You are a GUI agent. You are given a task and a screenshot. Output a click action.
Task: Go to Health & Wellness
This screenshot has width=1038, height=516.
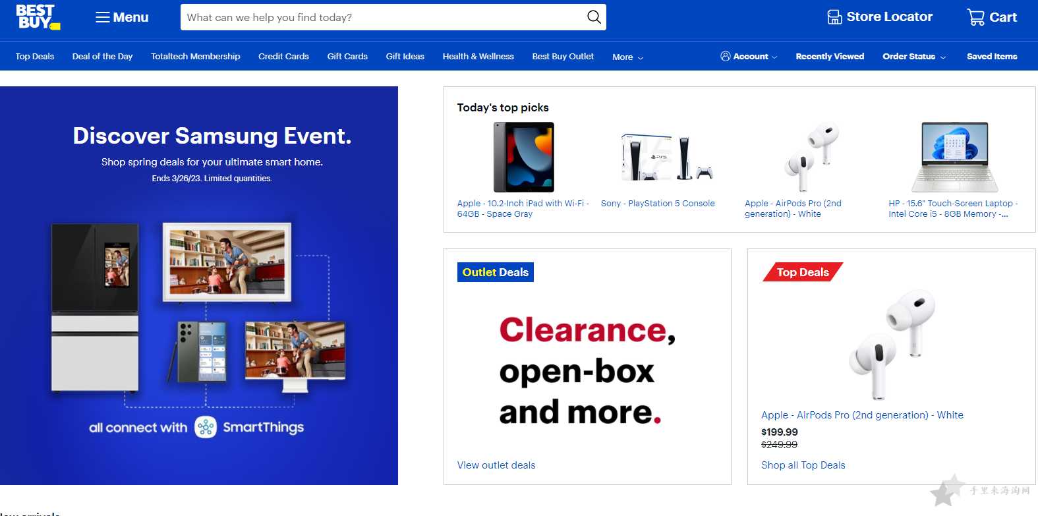(x=478, y=57)
